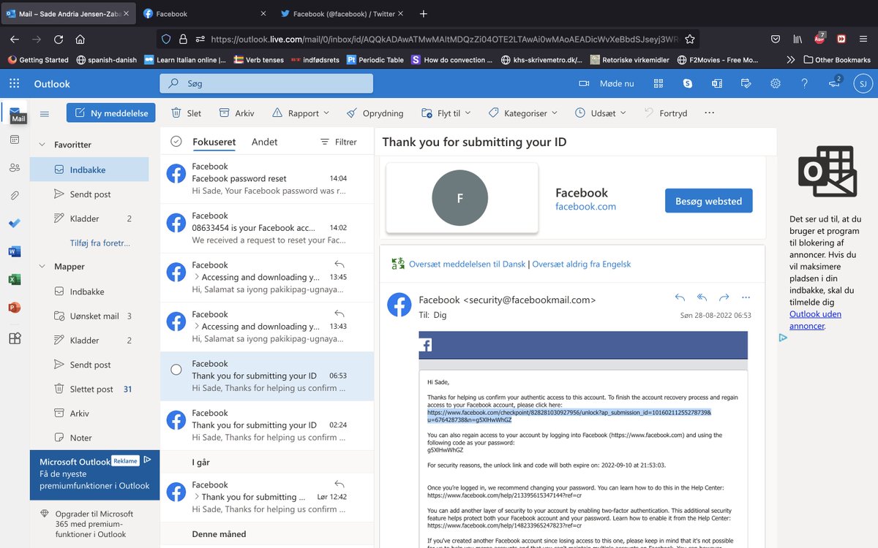Switch to Twitter Facebook browser tab
Screen dimensions: 878x548
click(x=341, y=13)
